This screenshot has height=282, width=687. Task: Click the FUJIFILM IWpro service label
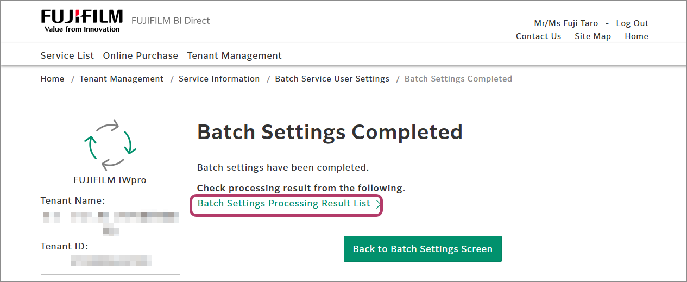point(110,180)
